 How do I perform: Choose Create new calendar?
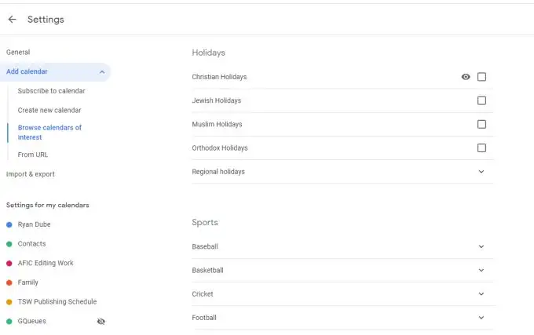point(49,110)
